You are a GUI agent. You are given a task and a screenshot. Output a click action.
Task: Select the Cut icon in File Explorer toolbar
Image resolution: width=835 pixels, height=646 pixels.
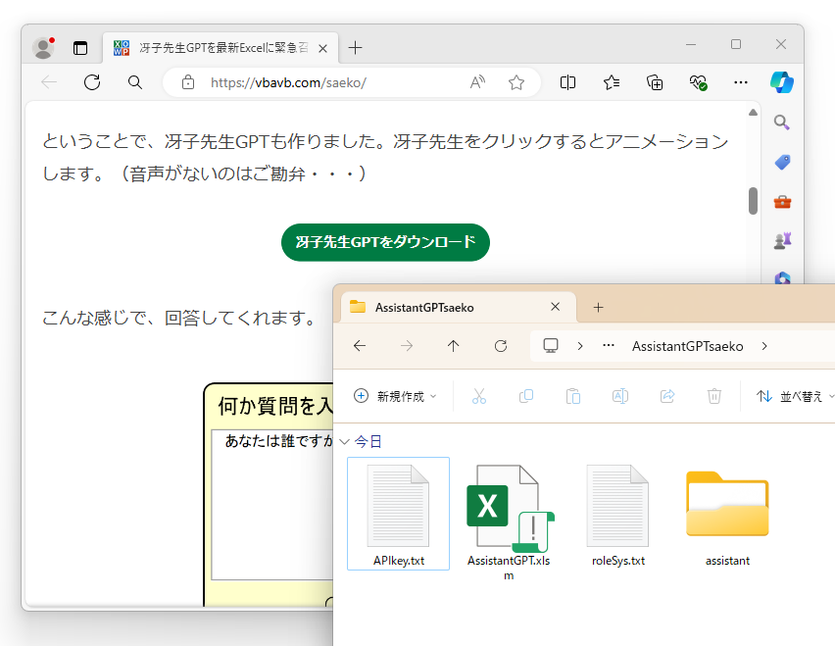tap(478, 396)
